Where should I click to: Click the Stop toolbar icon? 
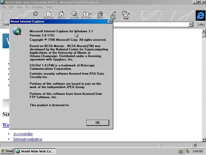click(x=36, y=14)
